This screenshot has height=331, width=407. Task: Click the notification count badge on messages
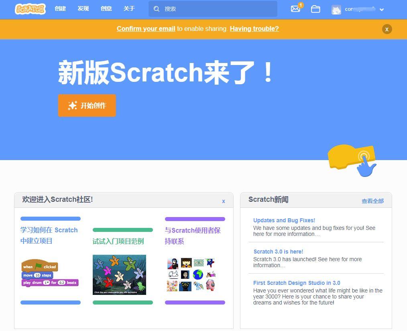pos(301,5)
